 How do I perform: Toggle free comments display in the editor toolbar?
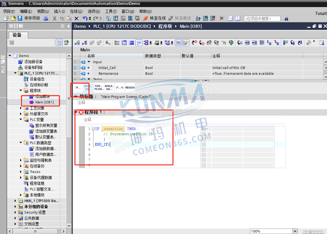(139, 42)
